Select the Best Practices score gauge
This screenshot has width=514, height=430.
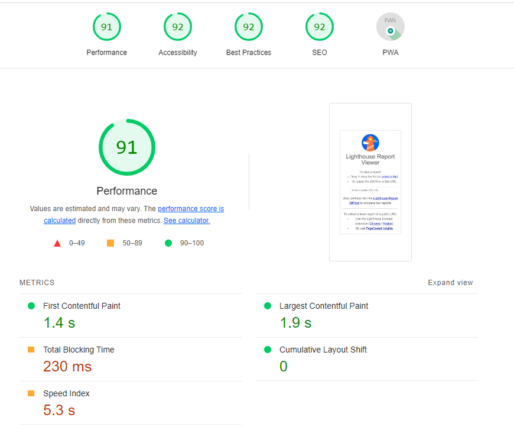[x=249, y=27]
